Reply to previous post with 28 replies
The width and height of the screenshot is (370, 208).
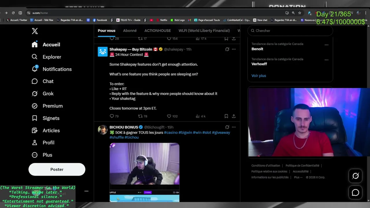click(x=112, y=38)
